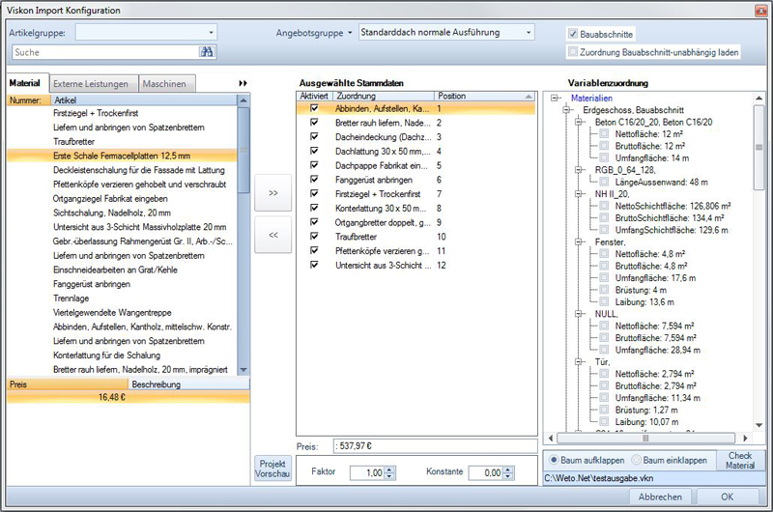Click the << remove-from-selection button

(x=272, y=235)
